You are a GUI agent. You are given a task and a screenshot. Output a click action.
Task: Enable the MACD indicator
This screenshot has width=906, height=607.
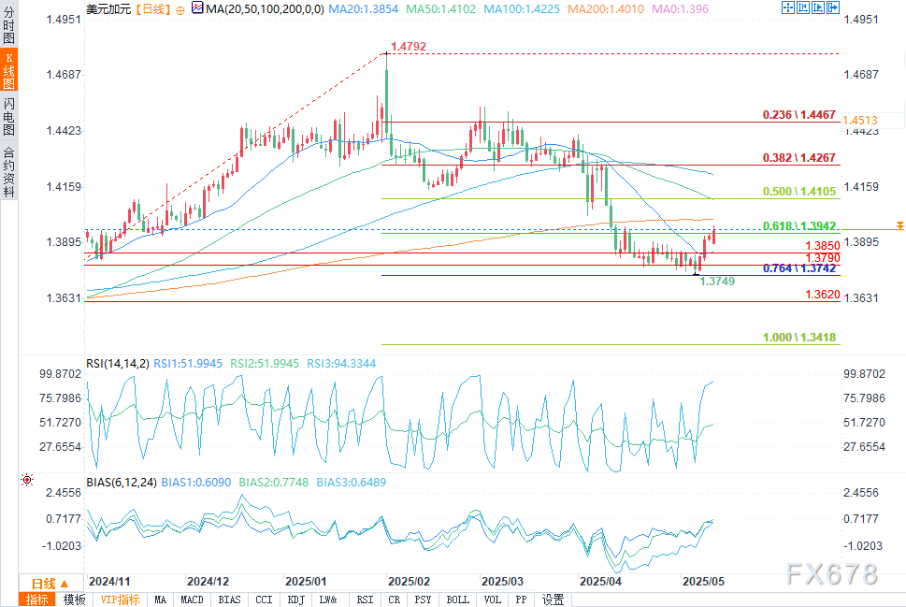pos(192,600)
